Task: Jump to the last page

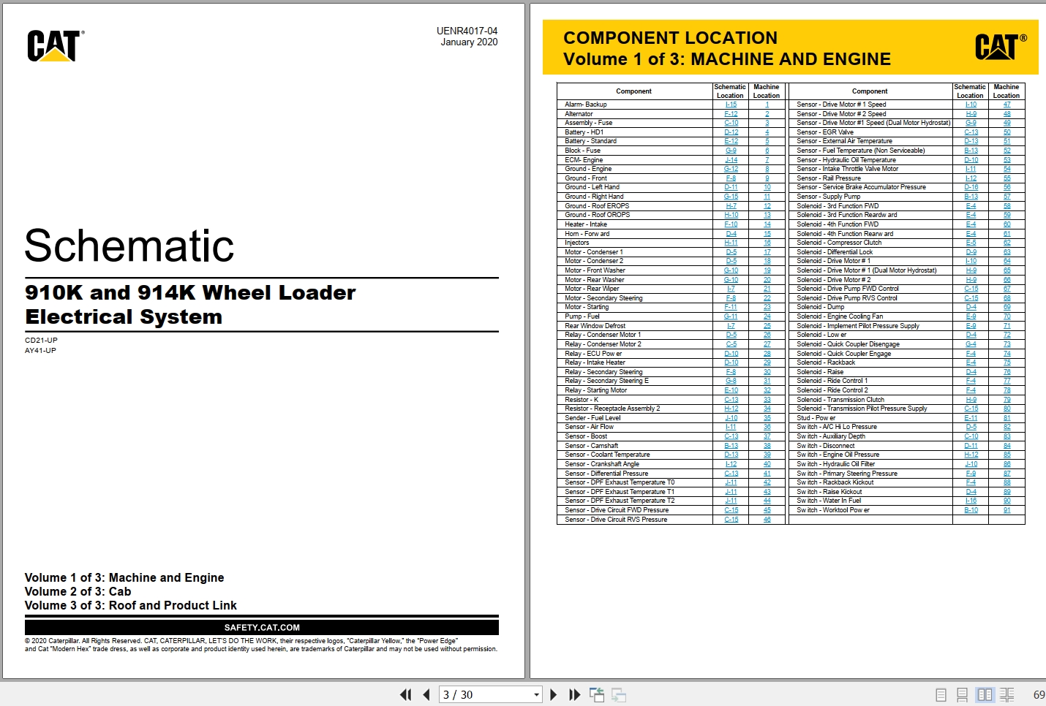Action: 575,695
